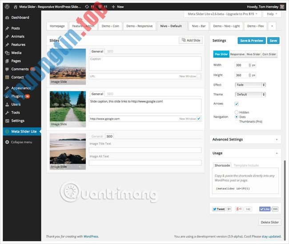Screen dimensions: 289x244
Task: Open SEO tab on first slide
Action: [110, 52]
